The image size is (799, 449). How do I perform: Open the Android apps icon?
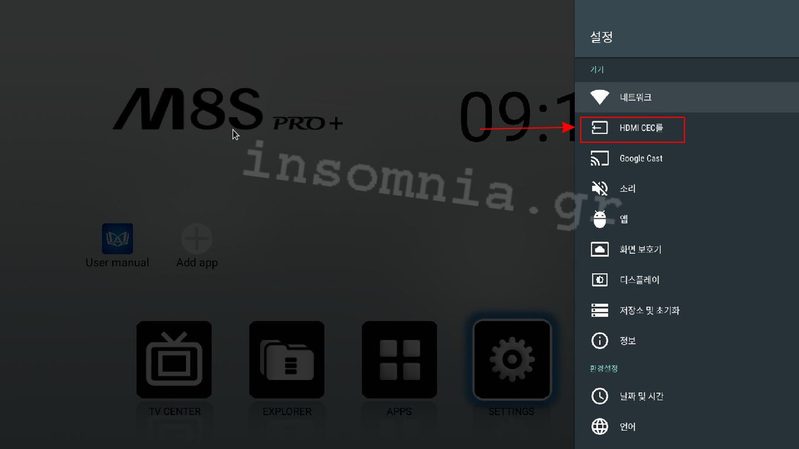click(599, 219)
